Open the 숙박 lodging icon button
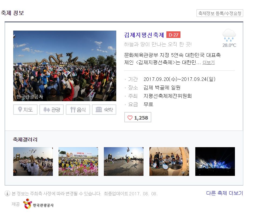The height and width of the screenshot is (214, 253). pyautogui.click(x=99, y=110)
